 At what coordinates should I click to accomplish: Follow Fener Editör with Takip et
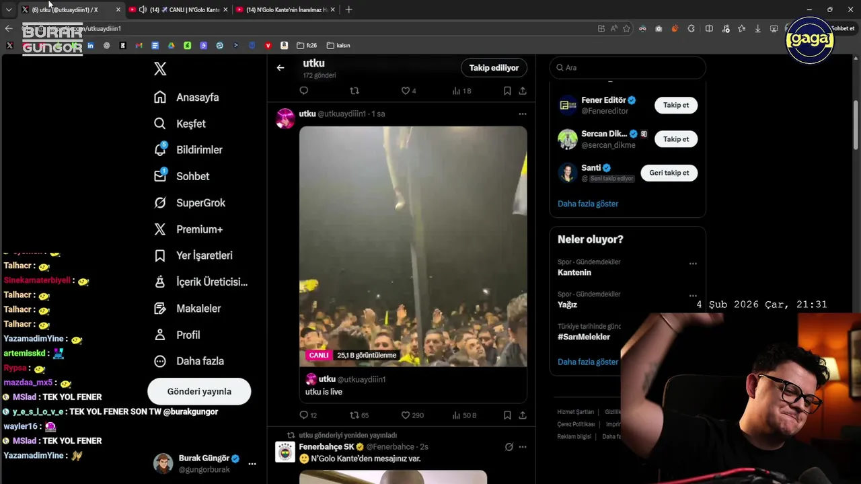676,106
